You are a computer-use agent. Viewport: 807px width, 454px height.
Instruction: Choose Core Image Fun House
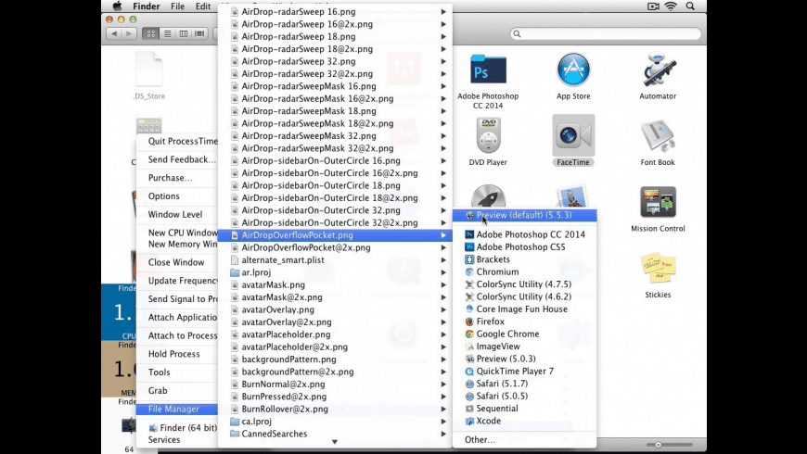point(524,309)
